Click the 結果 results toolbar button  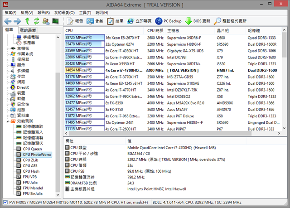pyautogui.click(x=115, y=21)
